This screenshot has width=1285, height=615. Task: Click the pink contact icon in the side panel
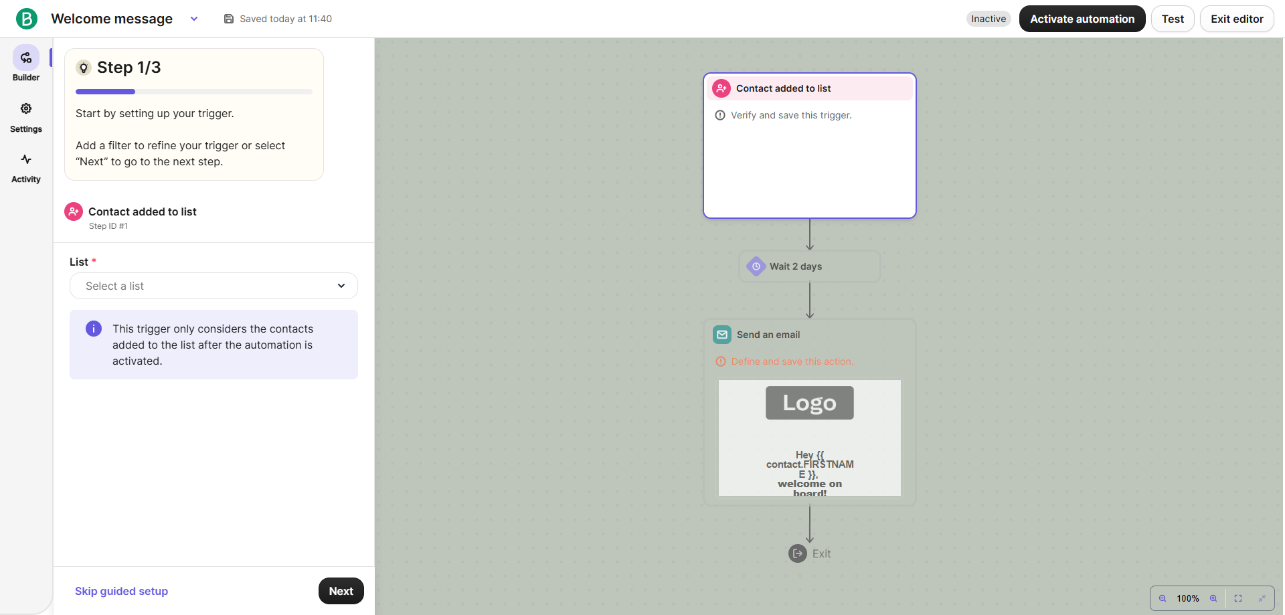[x=74, y=211]
